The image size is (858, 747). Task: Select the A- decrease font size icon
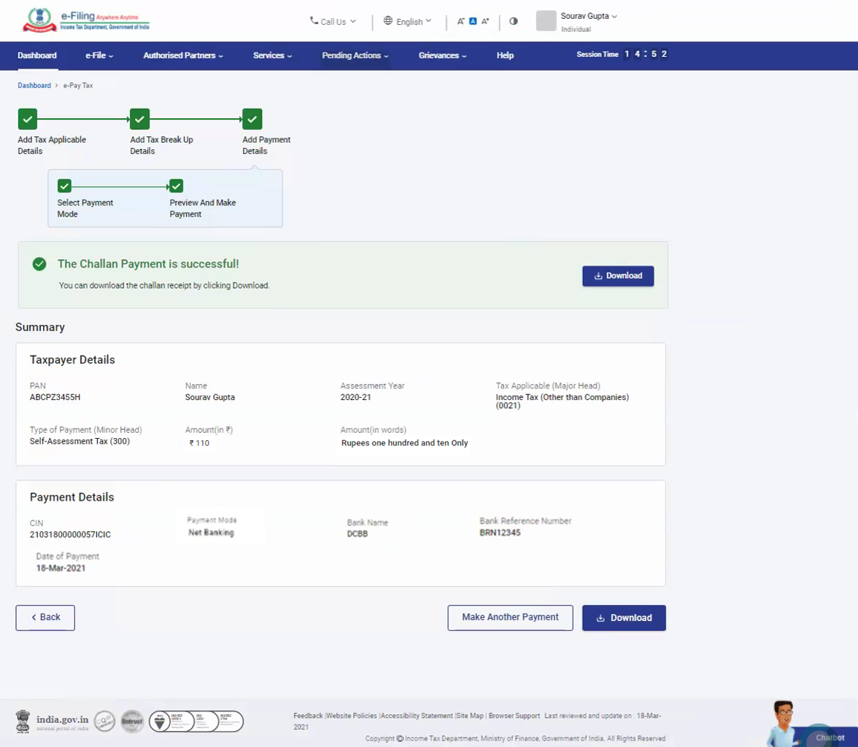(460, 22)
